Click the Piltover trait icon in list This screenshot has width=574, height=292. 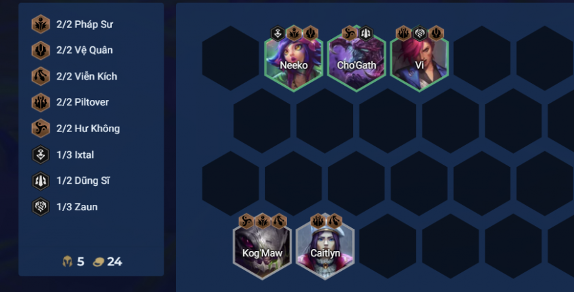41,102
